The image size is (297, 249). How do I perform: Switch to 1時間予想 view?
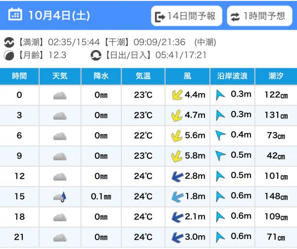tap(259, 16)
